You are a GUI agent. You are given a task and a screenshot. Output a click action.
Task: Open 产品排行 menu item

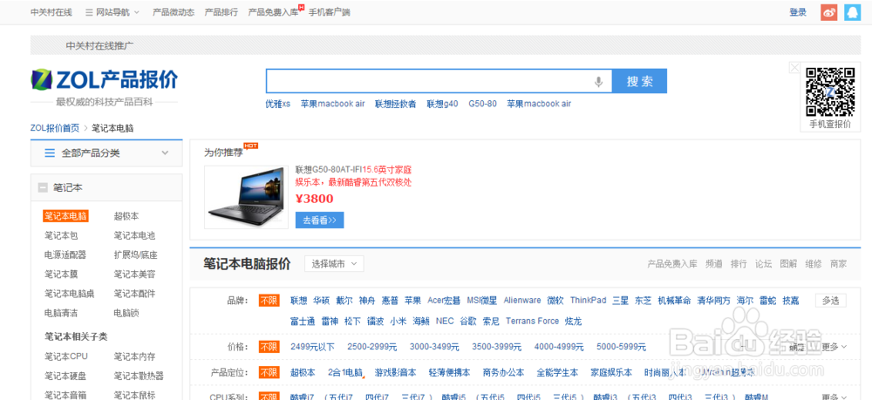(x=221, y=12)
